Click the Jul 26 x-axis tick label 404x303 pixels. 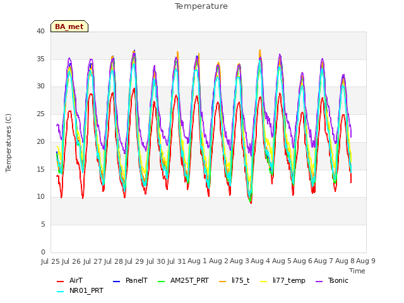pyautogui.click(x=71, y=261)
